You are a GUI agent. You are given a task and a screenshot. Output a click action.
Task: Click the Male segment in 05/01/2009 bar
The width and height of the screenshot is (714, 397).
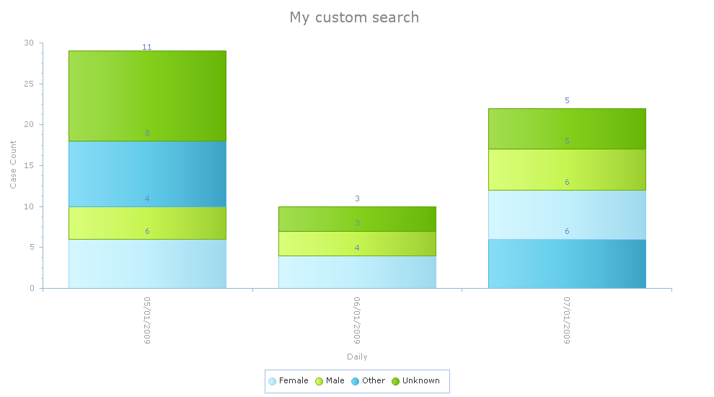click(147, 222)
